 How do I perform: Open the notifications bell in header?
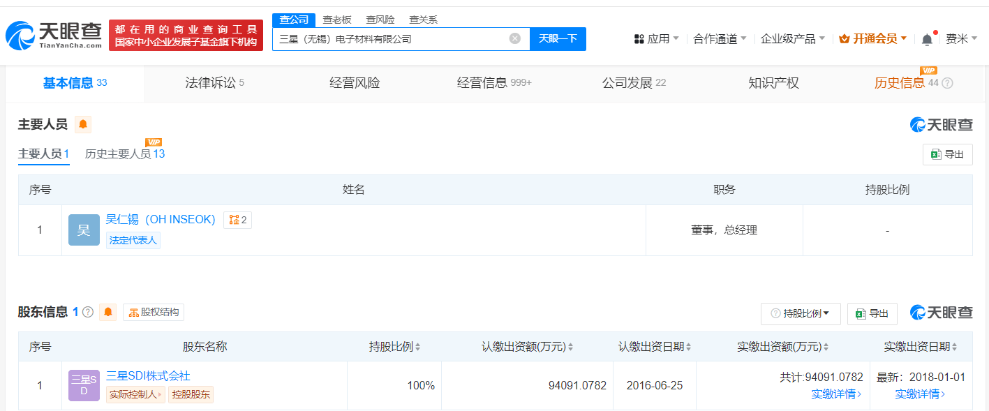pyautogui.click(x=927, y=39)
